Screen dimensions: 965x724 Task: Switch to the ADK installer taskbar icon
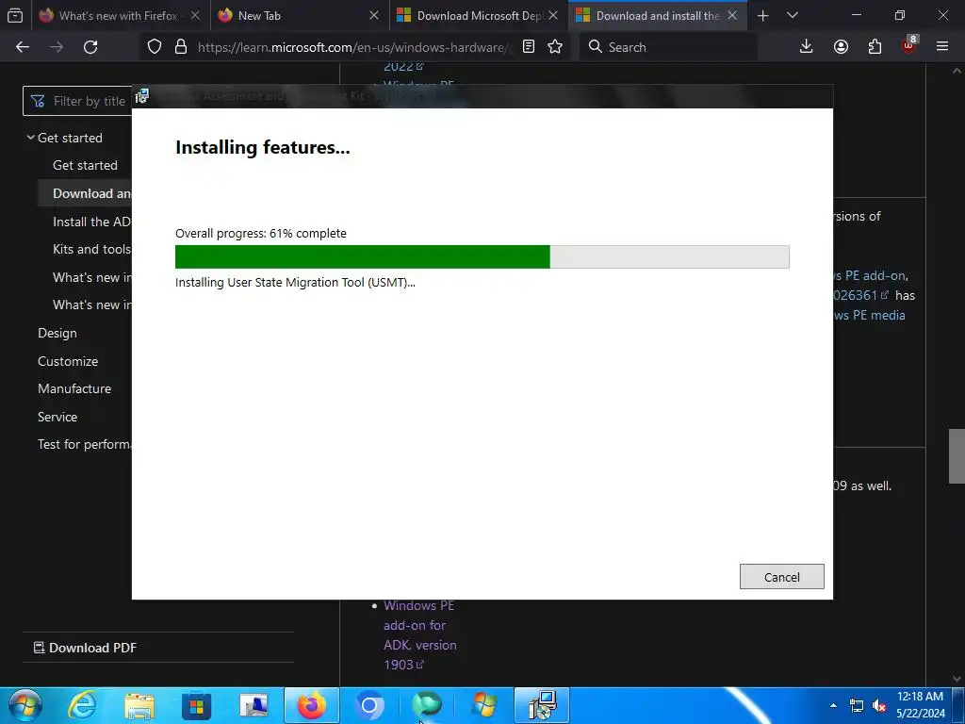pos(542,705)
